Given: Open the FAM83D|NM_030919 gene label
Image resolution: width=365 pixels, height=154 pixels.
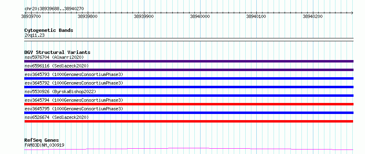Looking at the screenshot, I should (x=44, y=145).
